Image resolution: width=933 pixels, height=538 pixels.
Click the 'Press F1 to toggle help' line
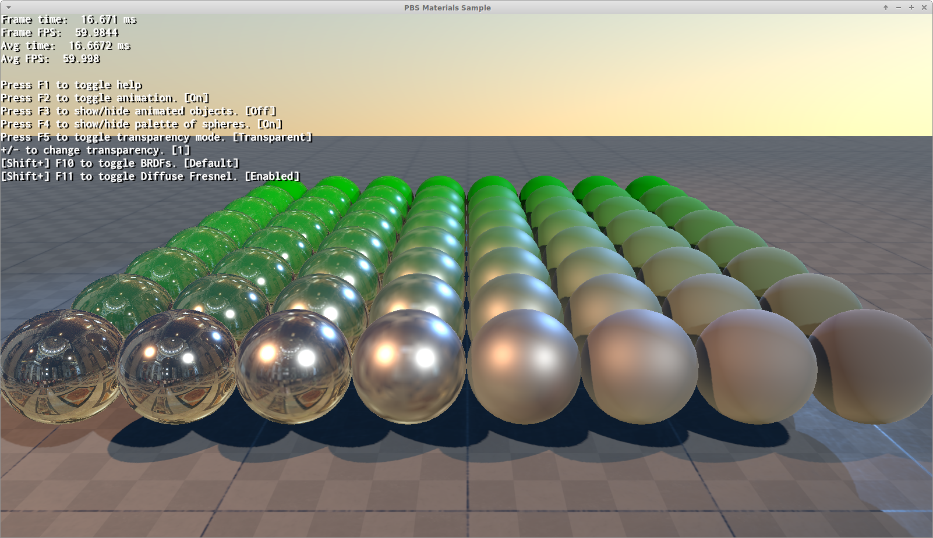coord(71,85)
